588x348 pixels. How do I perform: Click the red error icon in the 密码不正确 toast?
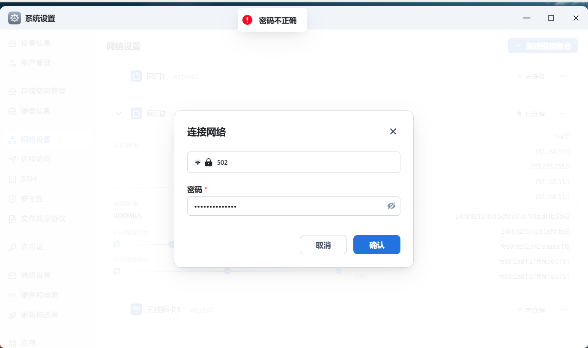[248, 20]
